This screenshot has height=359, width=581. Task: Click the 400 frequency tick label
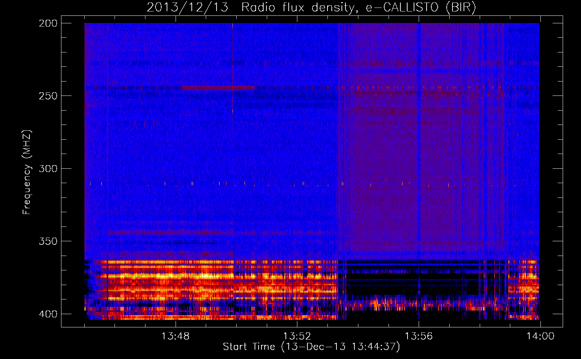pos(48,314)
